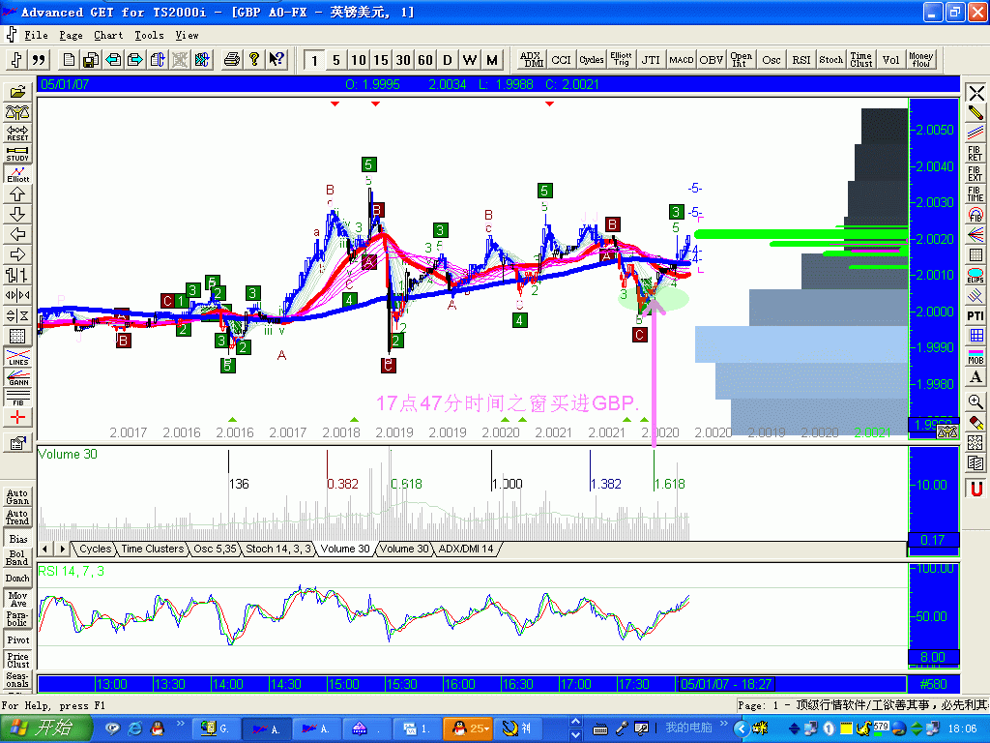This screenshot has width=990, height=743.
Task: Select the FIB EXT tool
Action: tap(975, 174)
